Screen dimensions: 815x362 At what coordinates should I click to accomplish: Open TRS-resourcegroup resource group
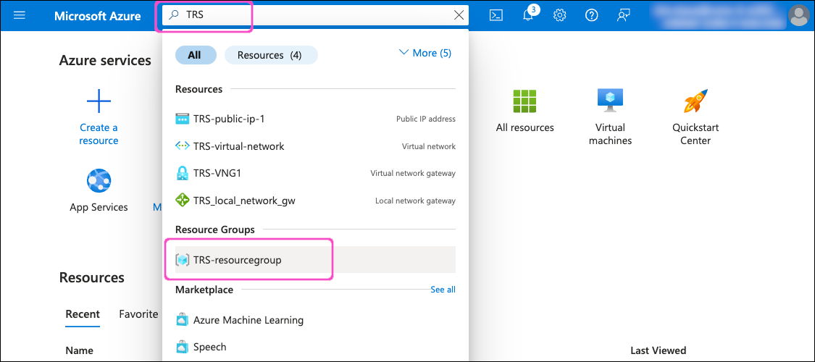click(x=237, y=259)
